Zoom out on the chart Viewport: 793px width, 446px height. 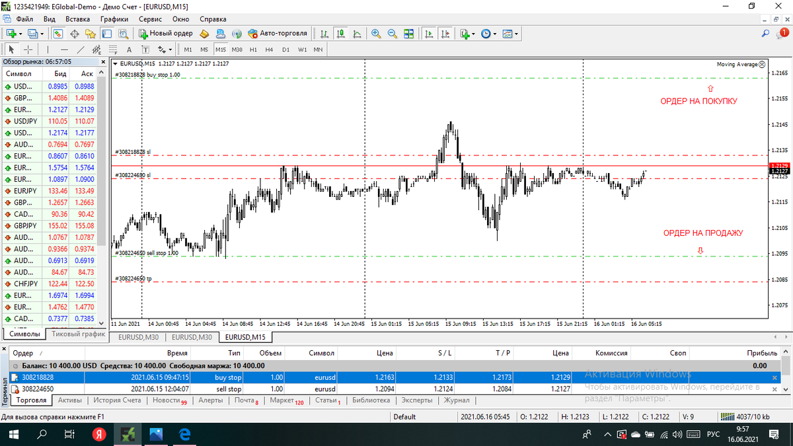(x=392, y=33)
